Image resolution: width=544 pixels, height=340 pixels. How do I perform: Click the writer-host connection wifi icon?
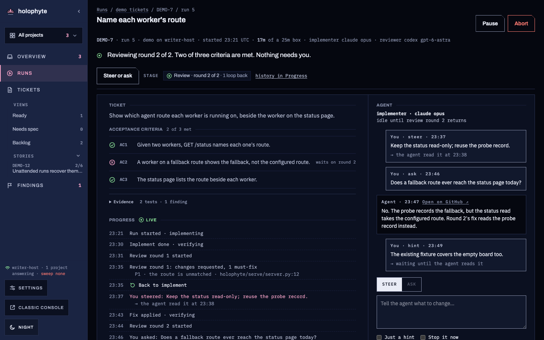coord(8,268)
